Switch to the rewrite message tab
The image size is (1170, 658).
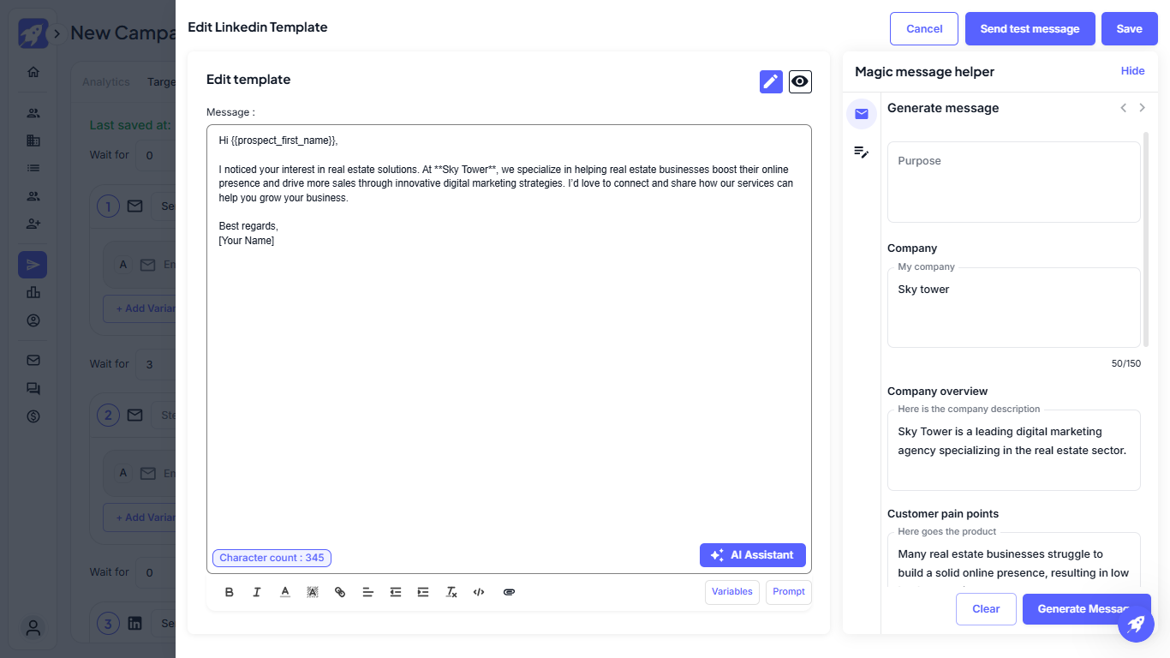[x=862, y=153]
